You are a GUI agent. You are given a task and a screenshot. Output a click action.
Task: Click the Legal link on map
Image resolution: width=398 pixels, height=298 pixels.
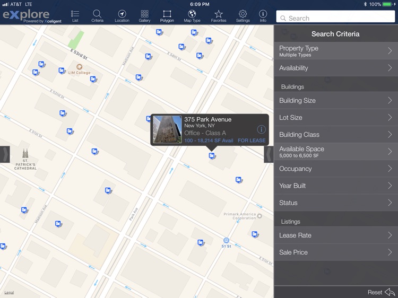point(9,293)
